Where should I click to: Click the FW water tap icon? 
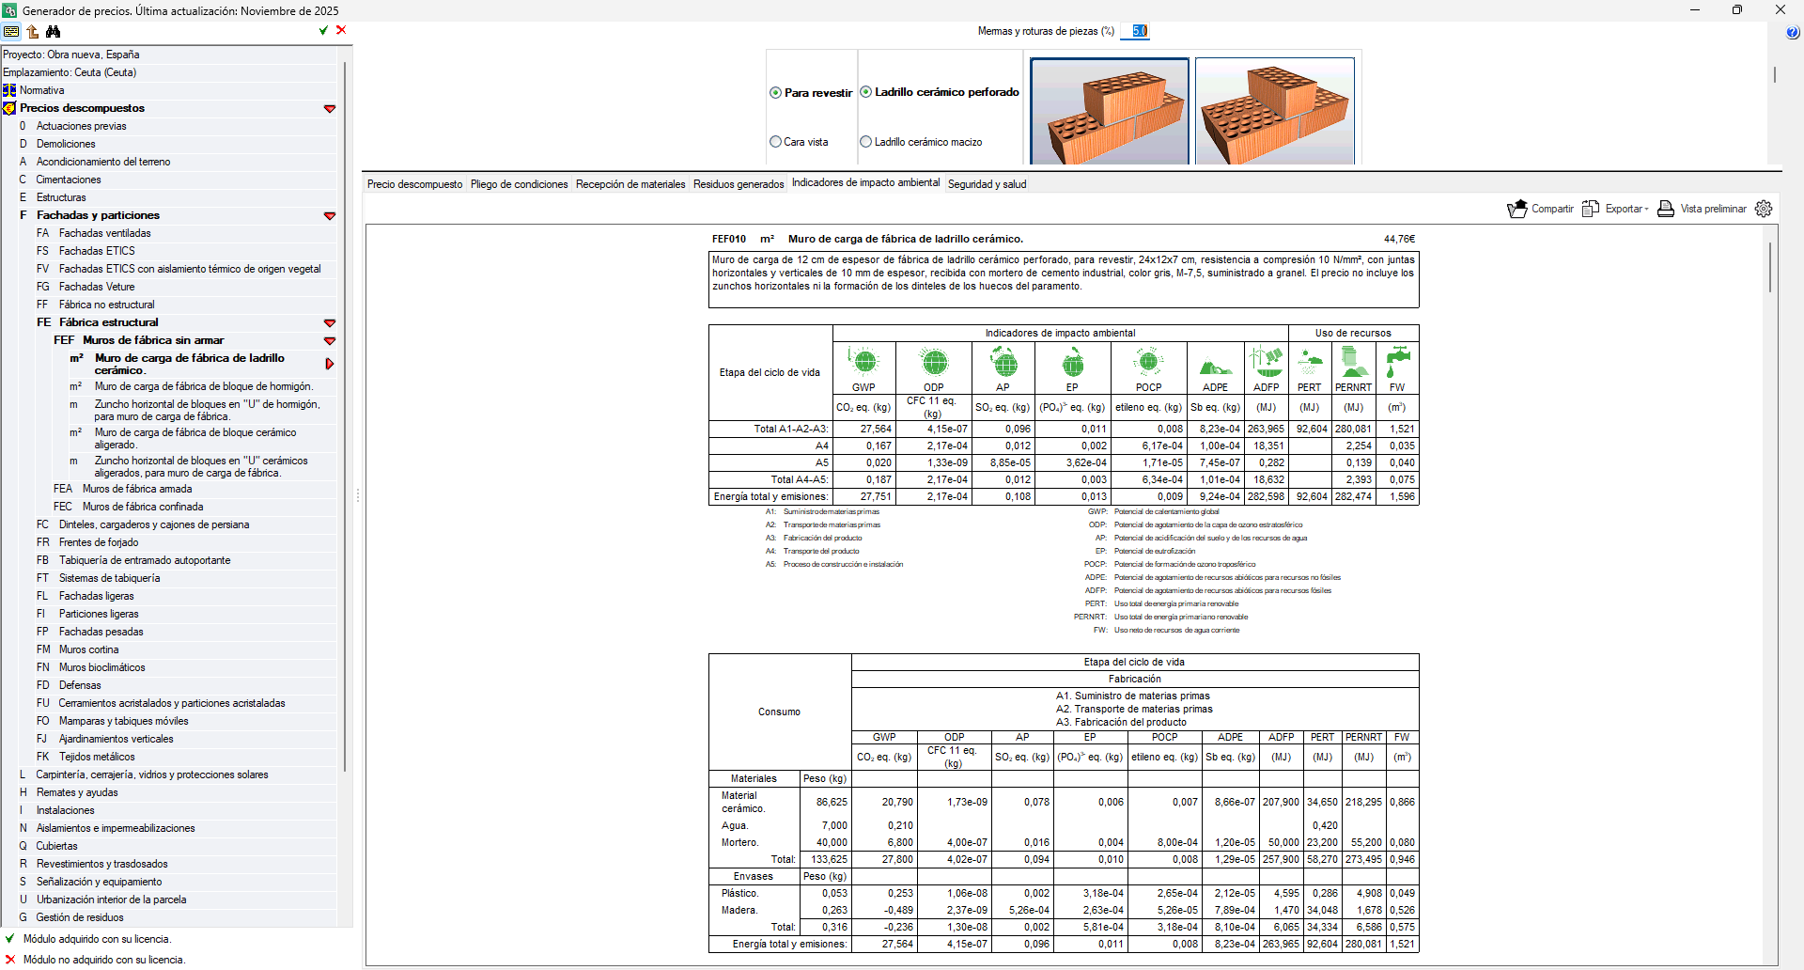tap(1398, 362)
